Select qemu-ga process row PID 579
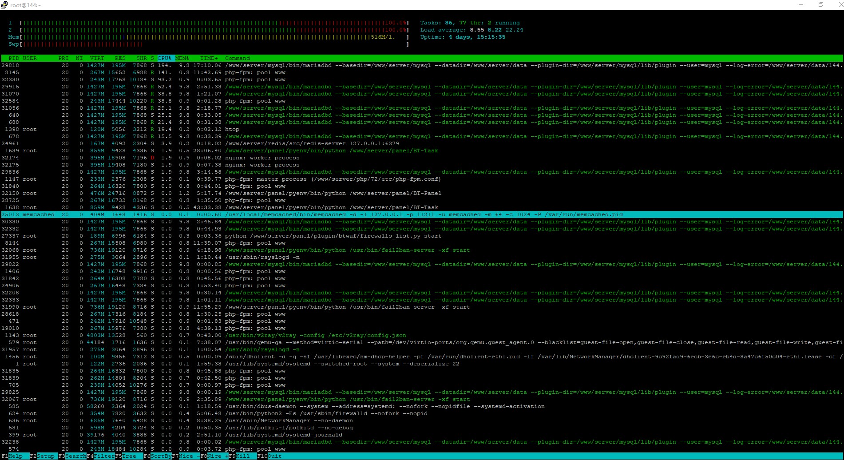844x460 pixels. point(422,342)
